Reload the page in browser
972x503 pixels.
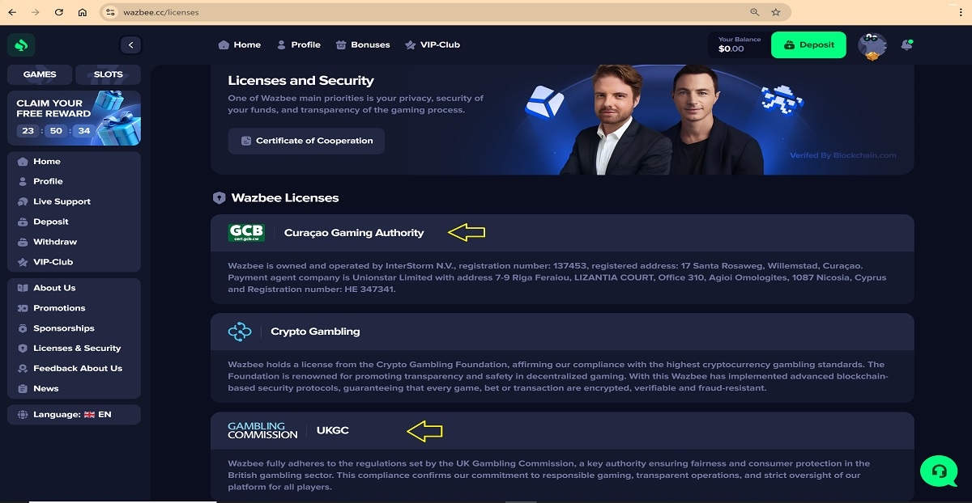coord(59,12)
